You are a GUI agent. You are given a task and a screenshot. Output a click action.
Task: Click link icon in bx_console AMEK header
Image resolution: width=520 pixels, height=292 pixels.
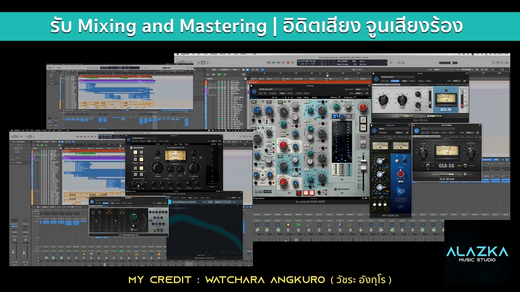coord(367,94)
